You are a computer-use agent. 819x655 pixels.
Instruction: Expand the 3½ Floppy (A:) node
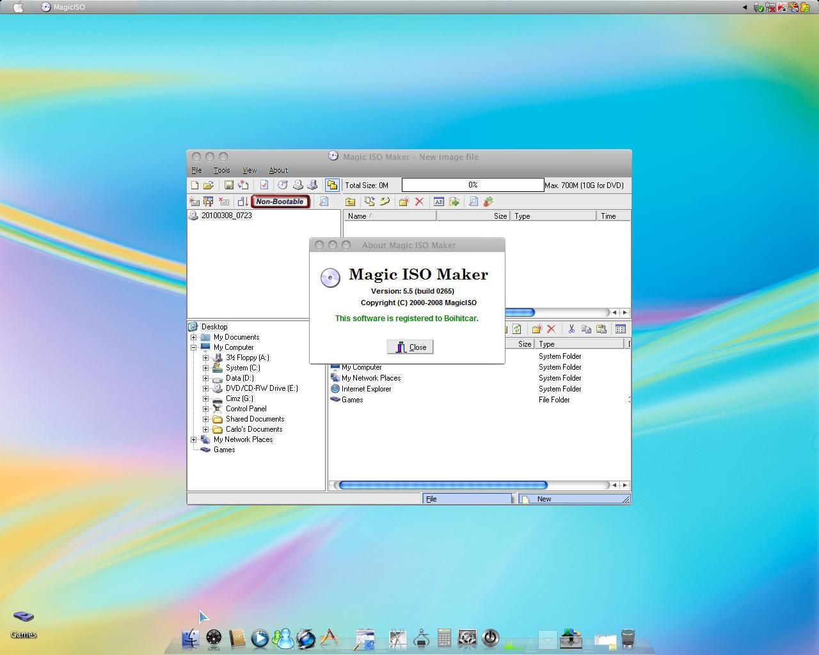tap(206, 358)
